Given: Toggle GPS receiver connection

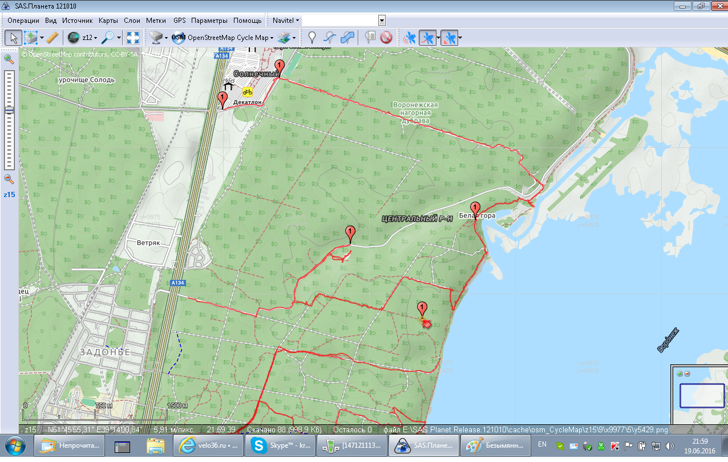Looking at the screenshot, I should tap(409, 38).
